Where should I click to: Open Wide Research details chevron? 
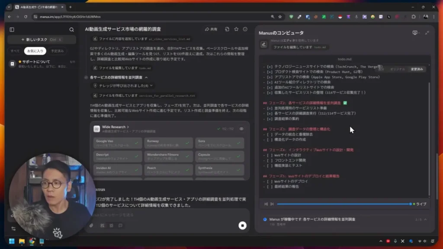click(x=128, y=127)
